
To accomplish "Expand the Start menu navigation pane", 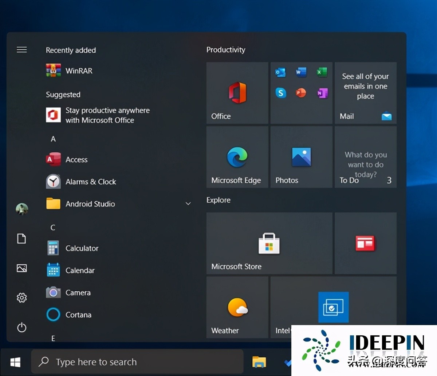I will coord(22,49).
